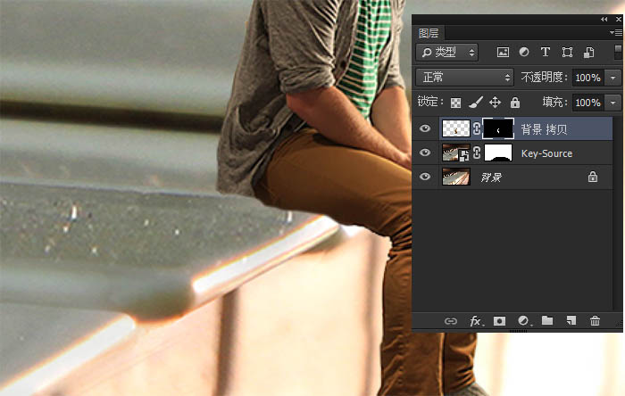
Task: Close the layers panel
Action: coord(618,19)
